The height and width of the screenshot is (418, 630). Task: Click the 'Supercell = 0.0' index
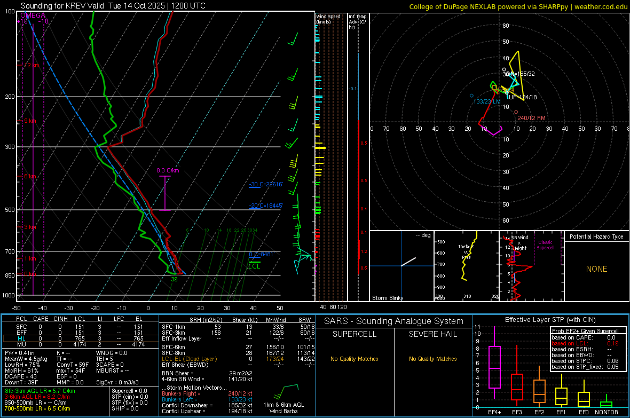129,391
